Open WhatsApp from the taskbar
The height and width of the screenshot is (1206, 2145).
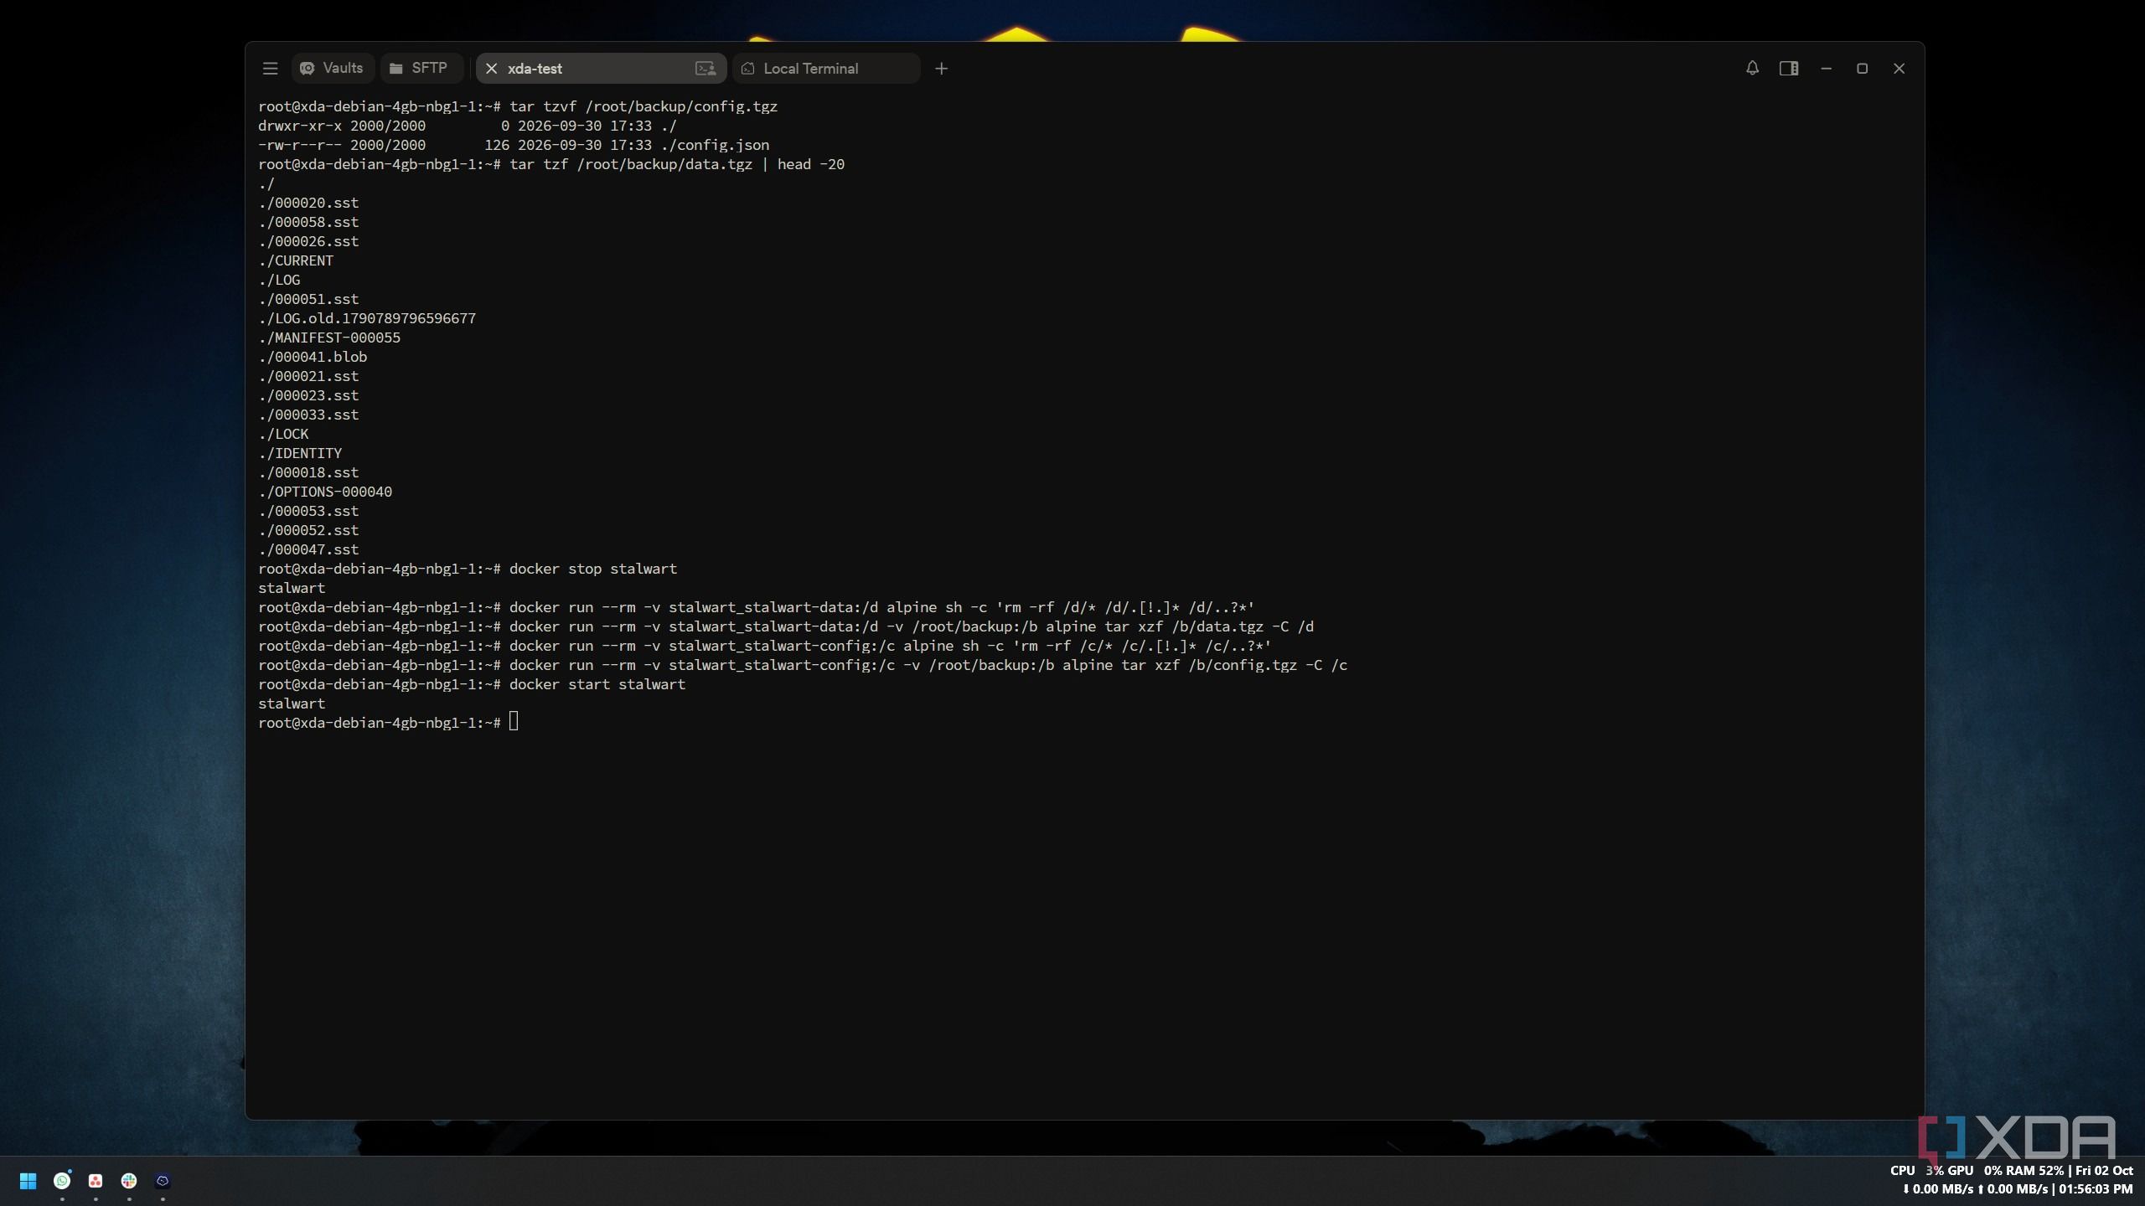click(62, 1181)
